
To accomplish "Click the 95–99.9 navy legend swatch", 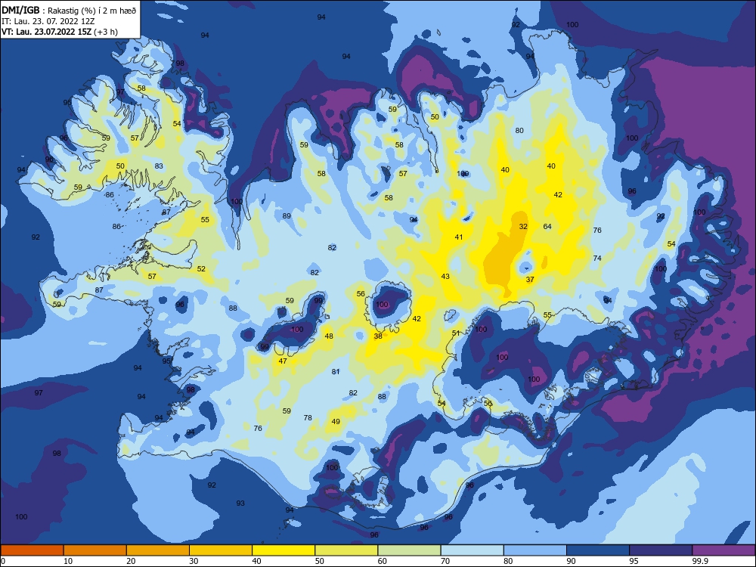I will (x=661, y=550).
